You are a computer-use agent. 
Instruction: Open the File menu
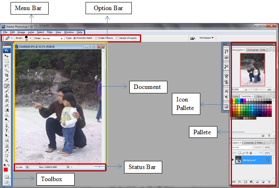[x=5, y=32]
